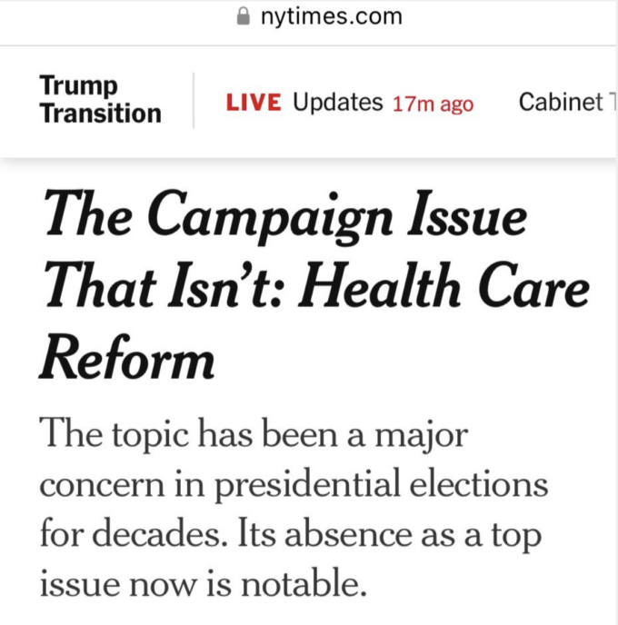Open the Trump Transition section link

coord(101,100)
